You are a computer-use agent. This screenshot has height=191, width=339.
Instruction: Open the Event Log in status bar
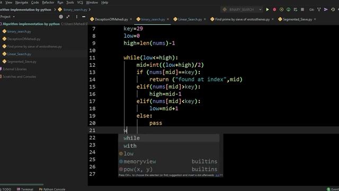point(333,189)
